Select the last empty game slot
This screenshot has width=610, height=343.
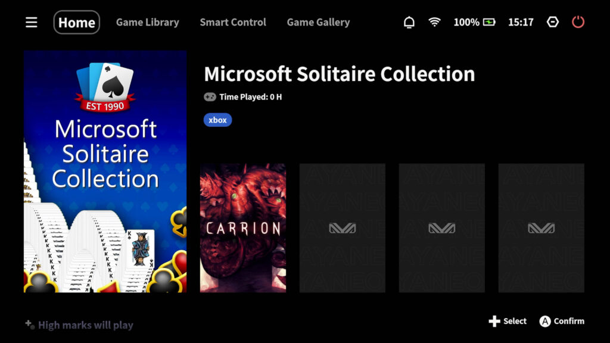click(x=541, y=228)
